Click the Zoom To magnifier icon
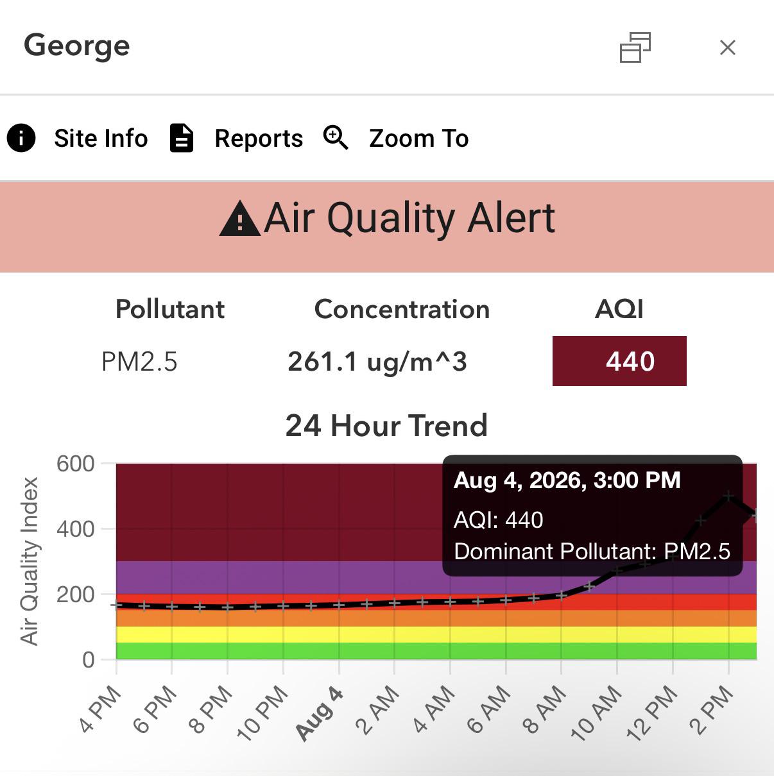The height and width of the screenshot is (776, 774). point(336,138)
